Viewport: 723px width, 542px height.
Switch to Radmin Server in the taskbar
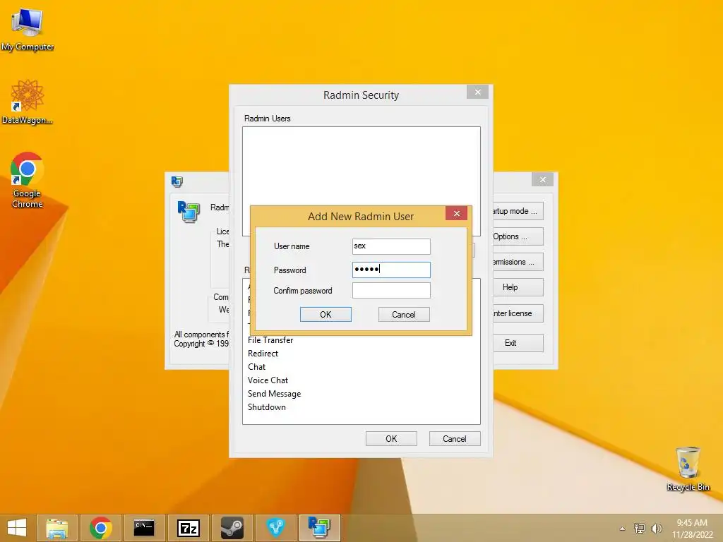tap(320, 528)
